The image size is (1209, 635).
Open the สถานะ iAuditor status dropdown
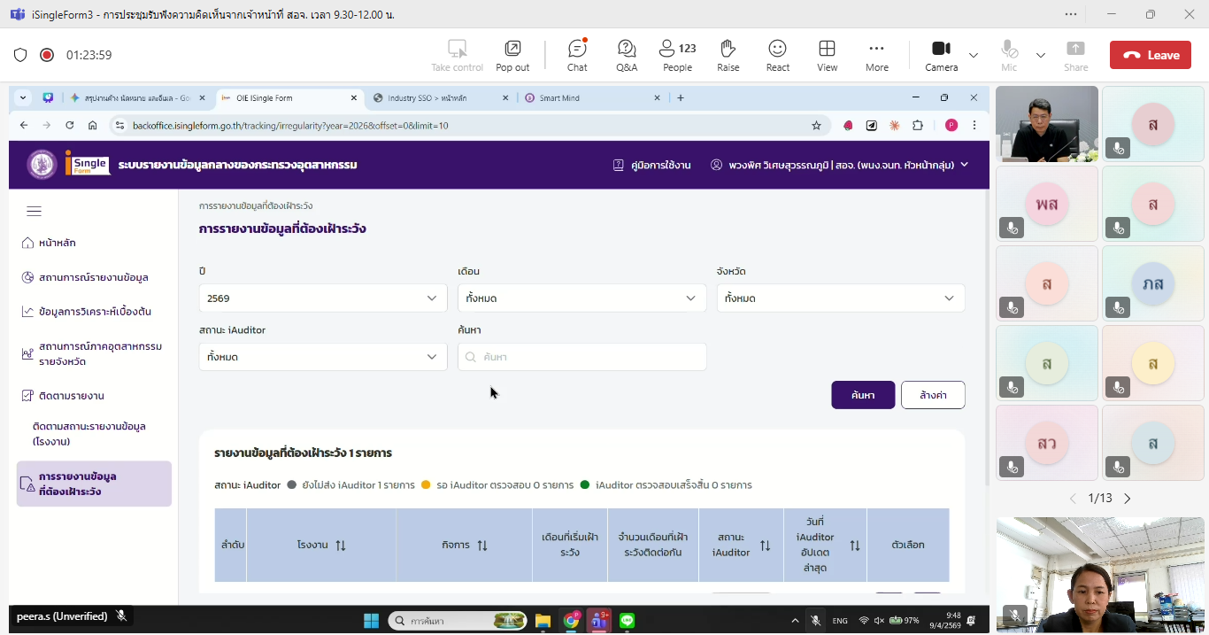coord(322,357)
